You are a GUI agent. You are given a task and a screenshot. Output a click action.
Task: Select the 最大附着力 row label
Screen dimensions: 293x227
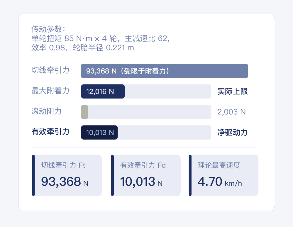coord(50,91)
